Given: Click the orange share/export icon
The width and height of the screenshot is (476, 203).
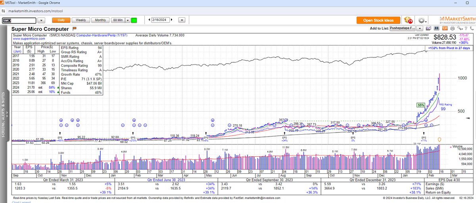Looking at the screenshot, I should (444, 29).
